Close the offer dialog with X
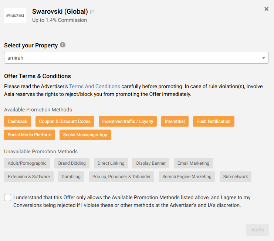Screen dimensions: 274x241 click(x=266, y=9)
